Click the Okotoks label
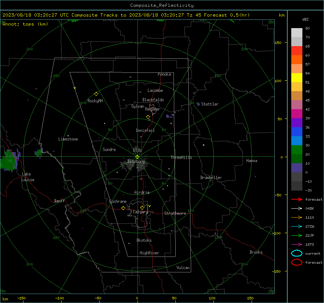The height and width of the screenshot is (303, 324). pyautogui.click(x=144, y=240)
